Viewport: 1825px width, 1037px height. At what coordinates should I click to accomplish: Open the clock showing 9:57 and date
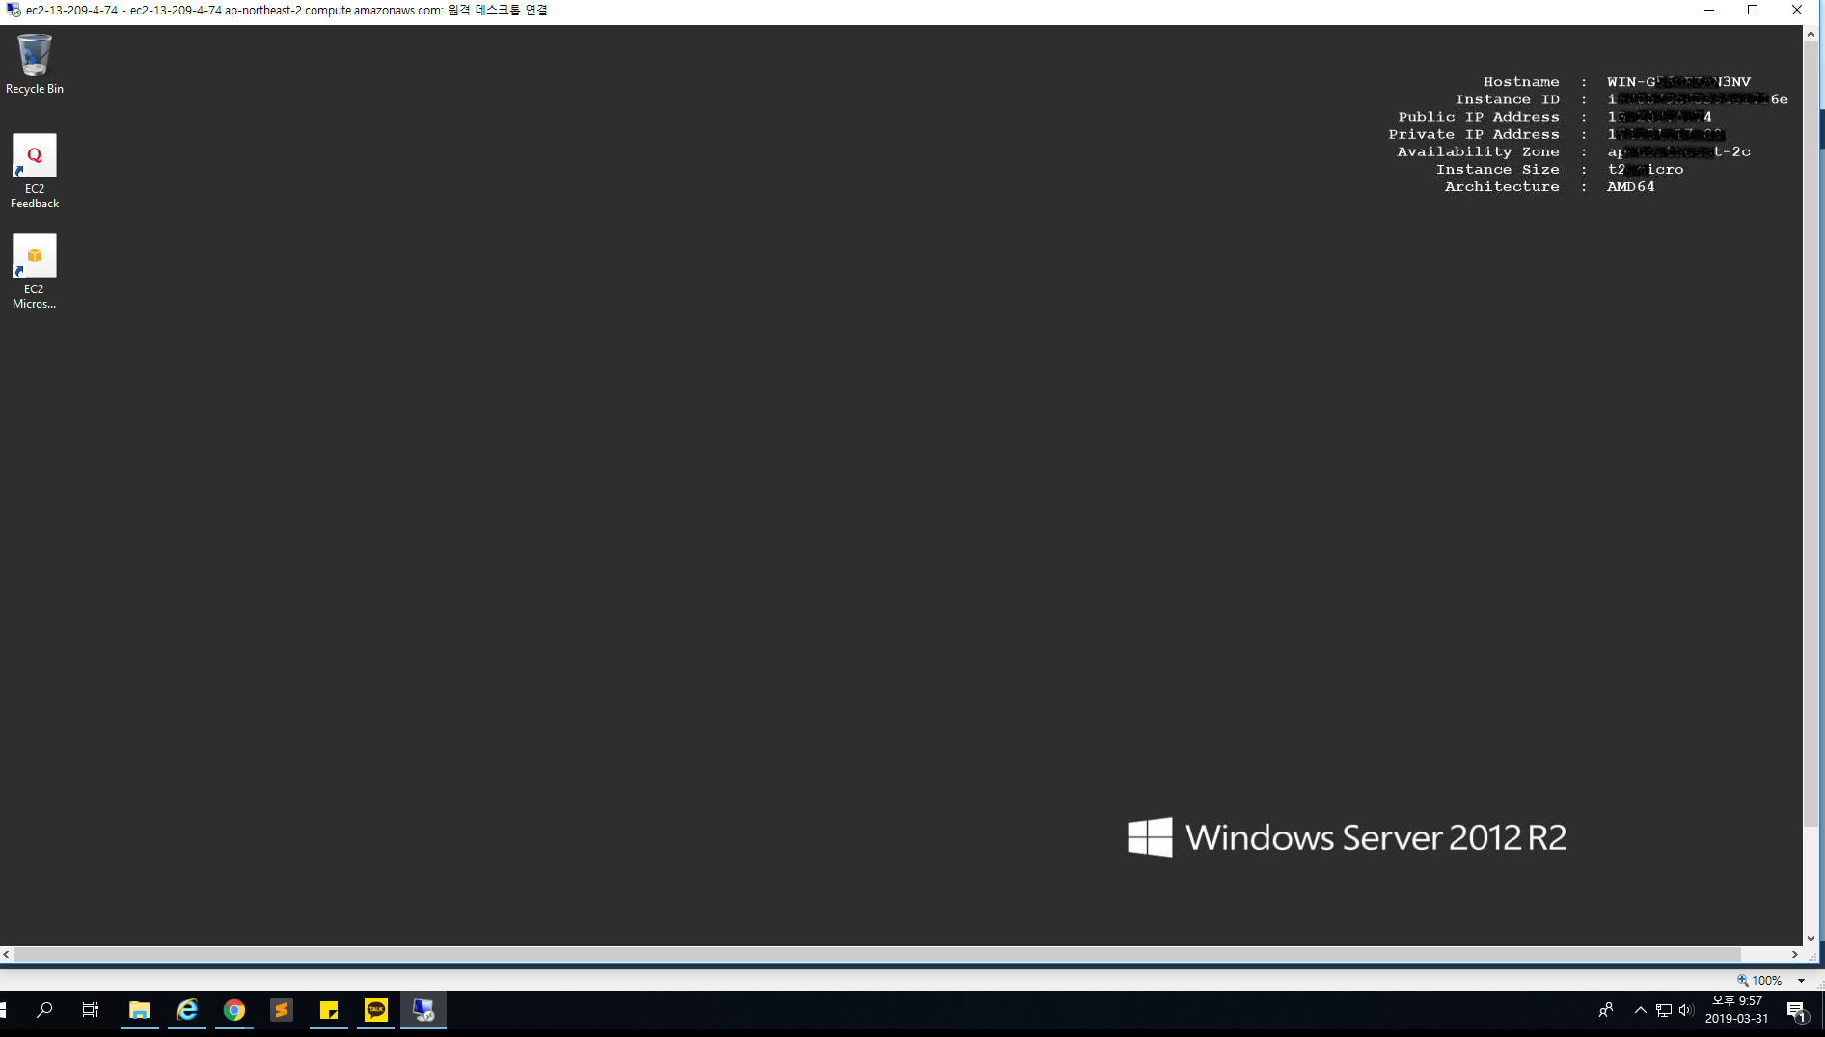pos(1736,1010)
